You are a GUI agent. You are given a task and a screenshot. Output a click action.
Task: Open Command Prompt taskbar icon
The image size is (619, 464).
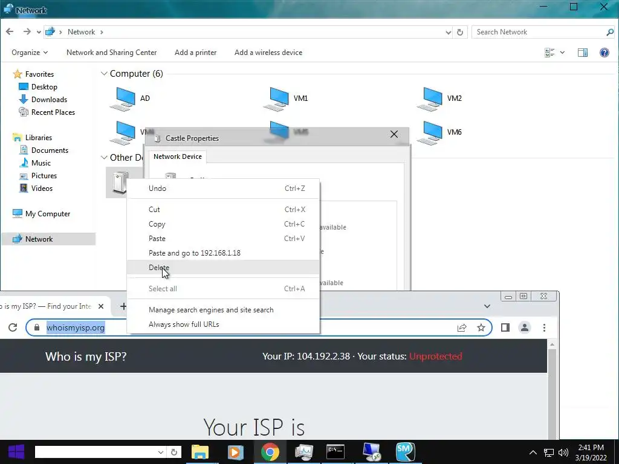click(335, 452)
